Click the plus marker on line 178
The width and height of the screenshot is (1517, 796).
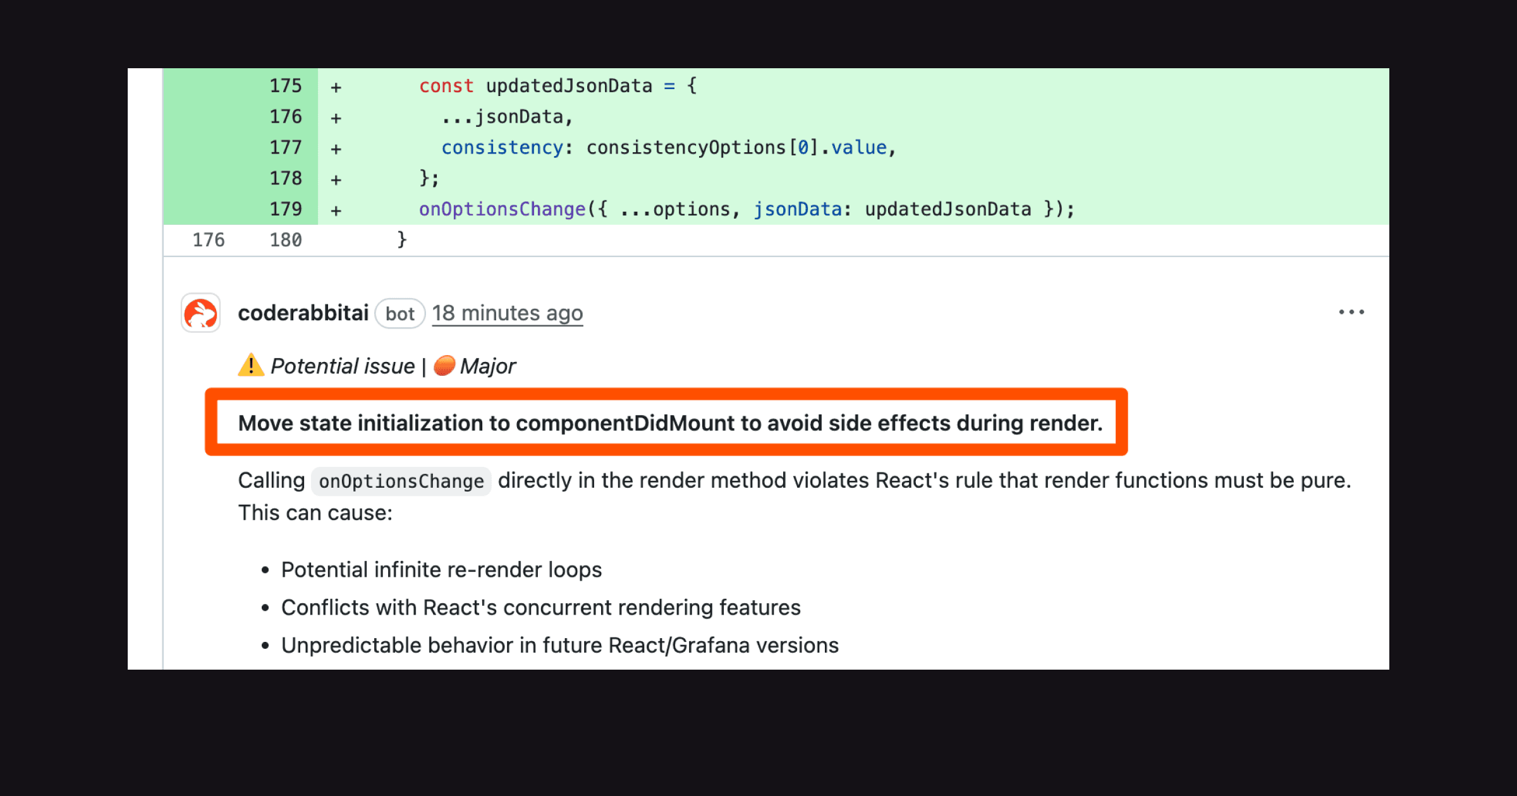click(336, 178)
